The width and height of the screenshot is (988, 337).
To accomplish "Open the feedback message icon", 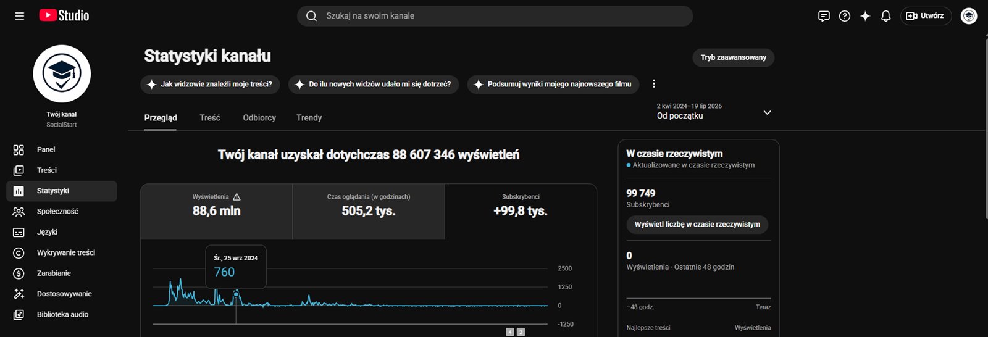I will point(824,16).
